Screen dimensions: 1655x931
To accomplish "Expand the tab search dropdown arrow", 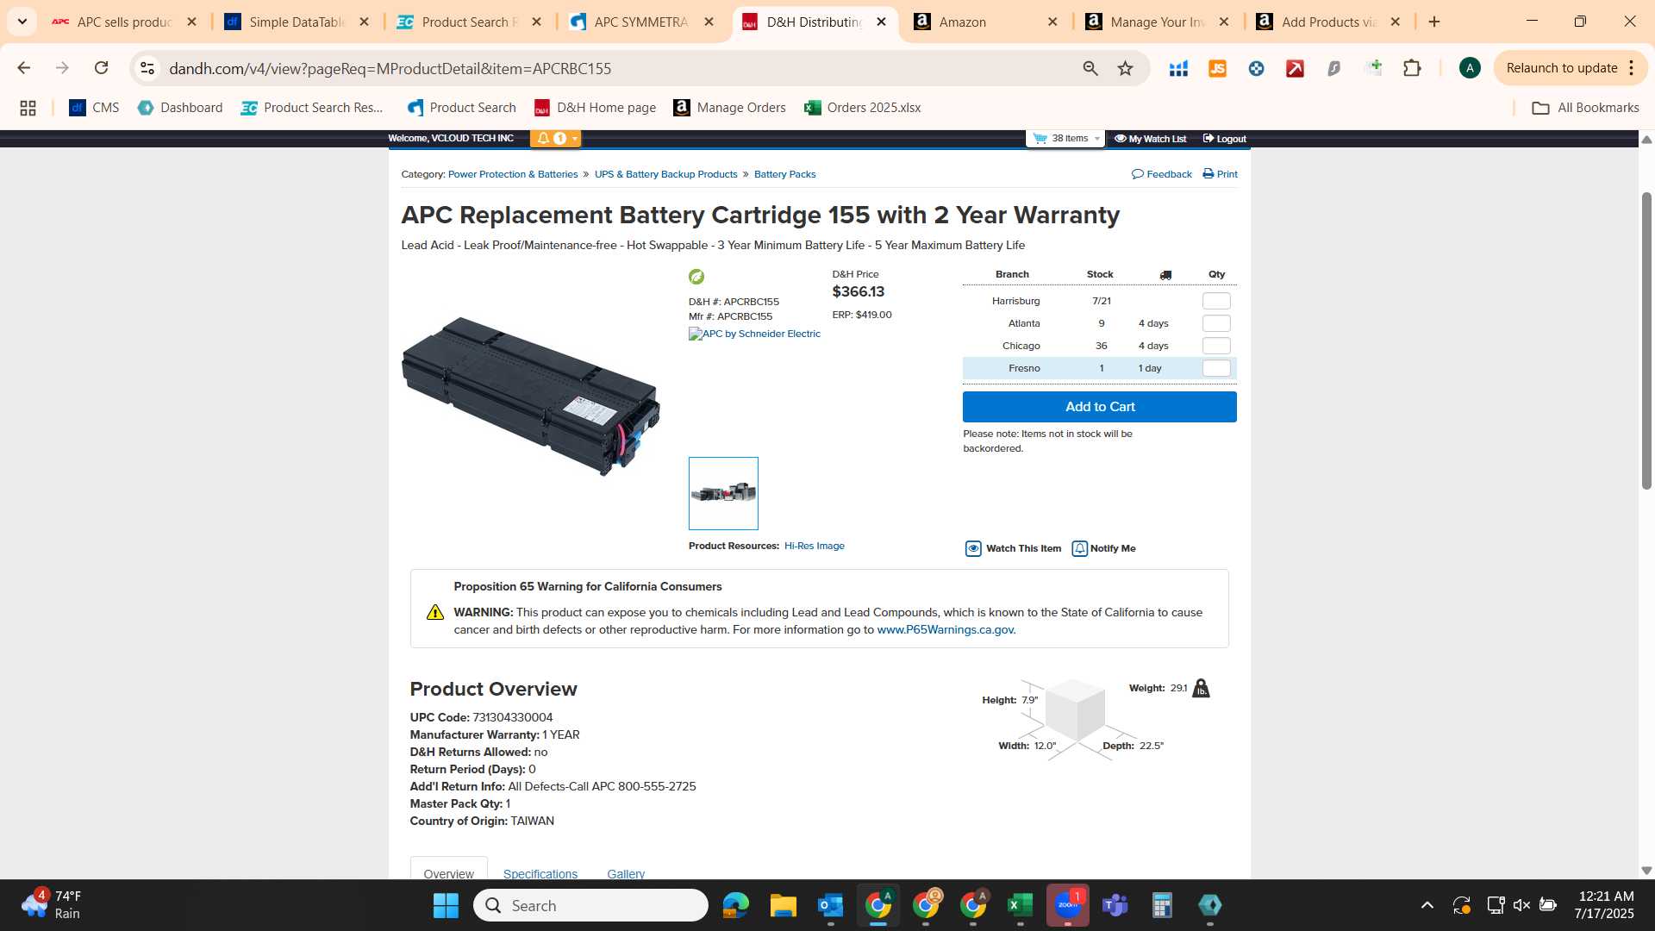I will point(22,22).
